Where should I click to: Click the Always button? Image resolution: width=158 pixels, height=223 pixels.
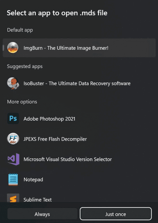[x=42, y=214]
